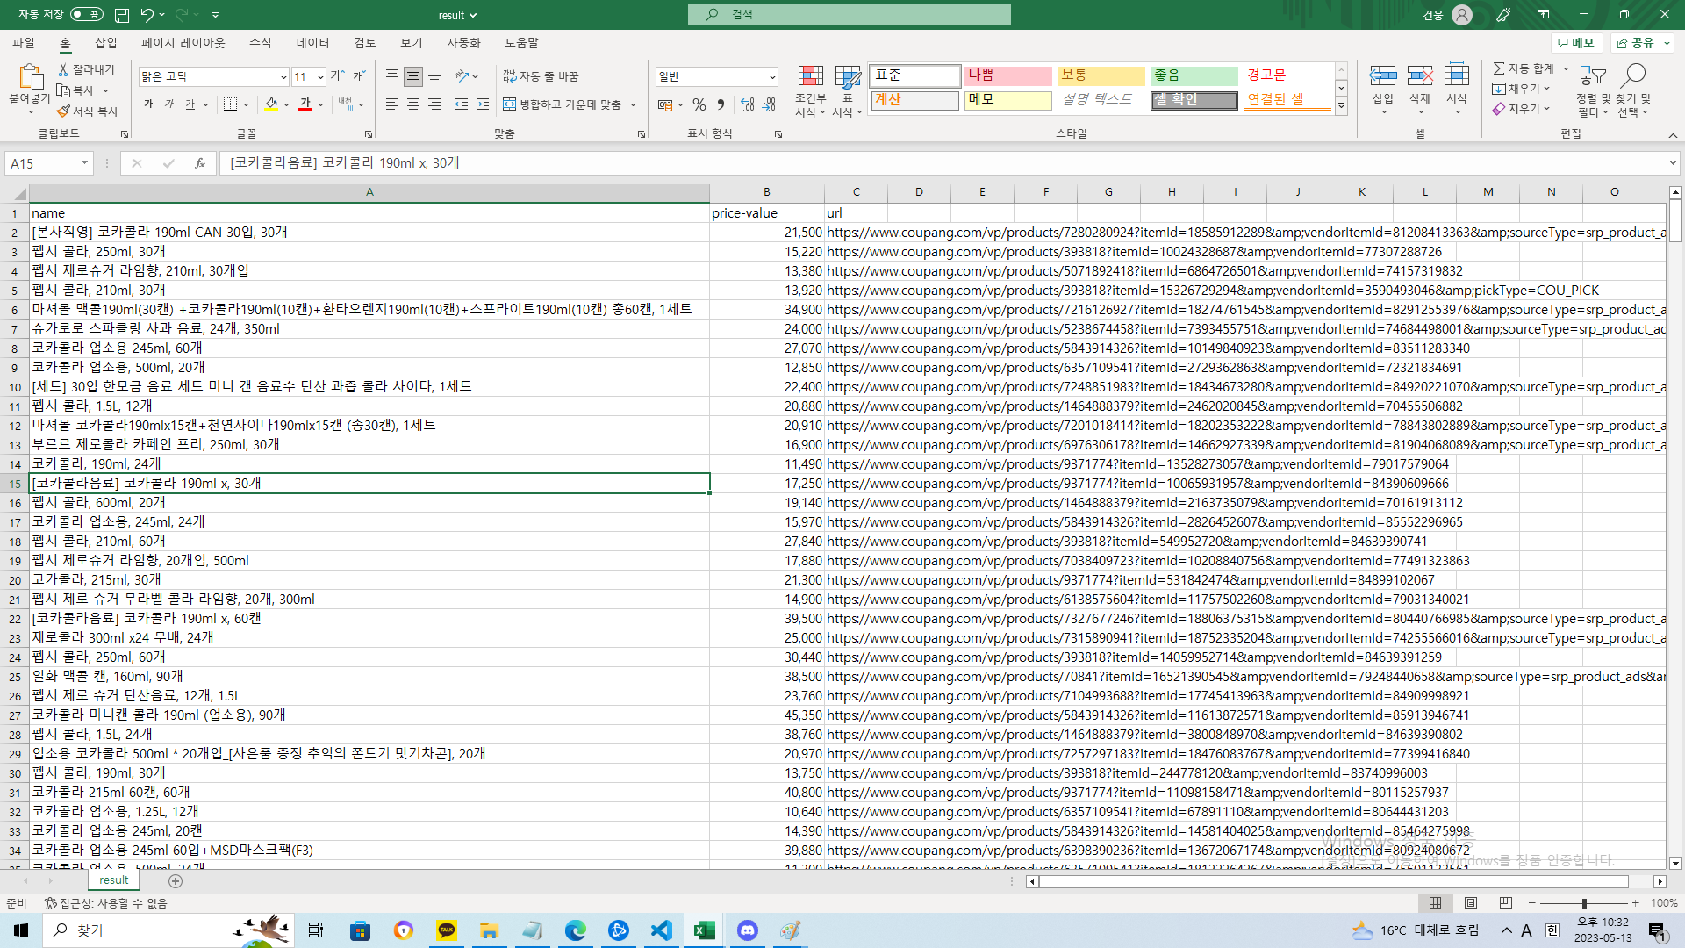Apply the 나쁨 cell style

pos(1007,75)
